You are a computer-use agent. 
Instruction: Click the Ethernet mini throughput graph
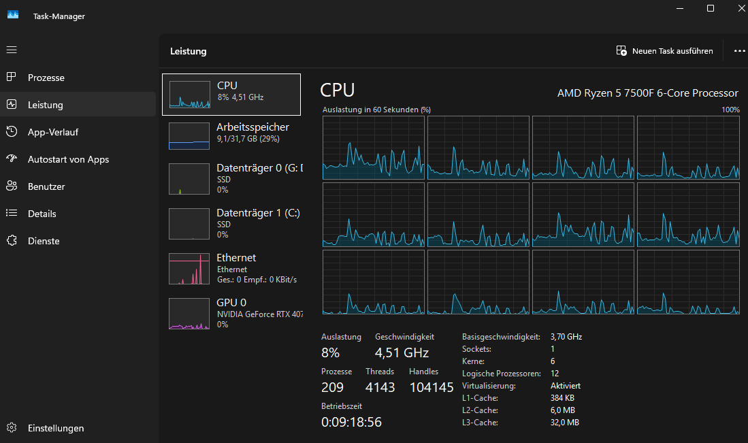point(189,269)
